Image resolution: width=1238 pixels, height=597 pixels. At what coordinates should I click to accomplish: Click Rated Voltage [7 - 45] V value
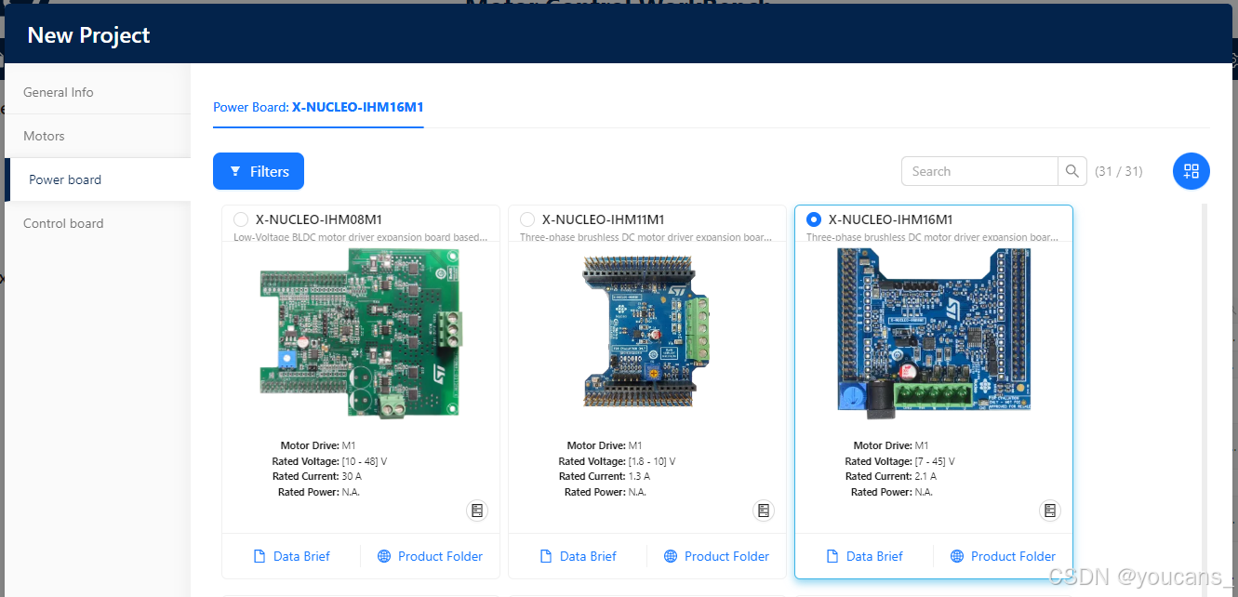pos(935,461)
